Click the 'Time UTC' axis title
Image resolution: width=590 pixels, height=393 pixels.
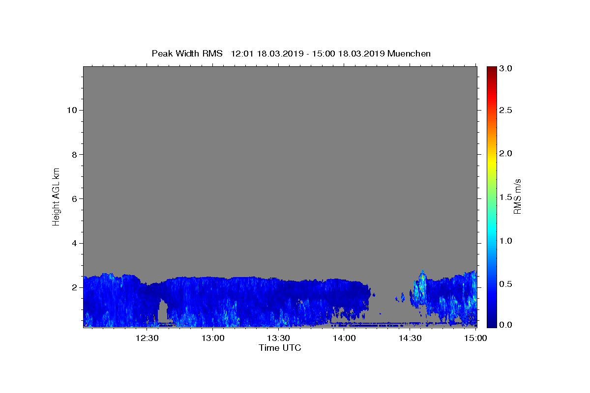pos(280,348)
